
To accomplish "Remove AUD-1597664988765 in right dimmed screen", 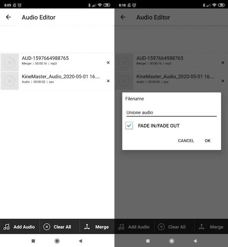I will (x=223, y=62).
